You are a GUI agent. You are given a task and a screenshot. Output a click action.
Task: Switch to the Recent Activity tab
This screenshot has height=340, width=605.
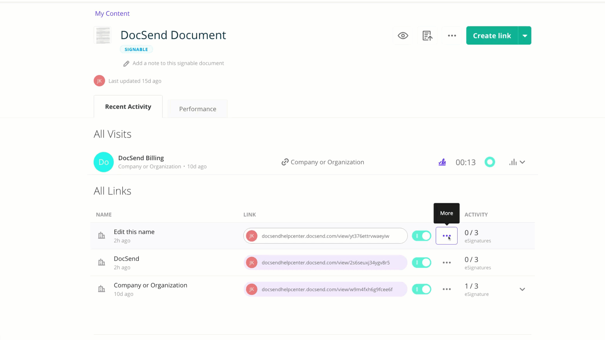point(128,107)
